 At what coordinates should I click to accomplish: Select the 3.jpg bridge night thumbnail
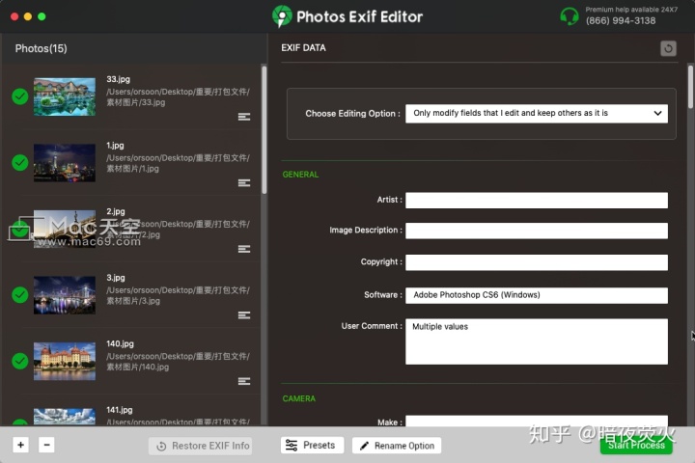(x=65, y=295)
